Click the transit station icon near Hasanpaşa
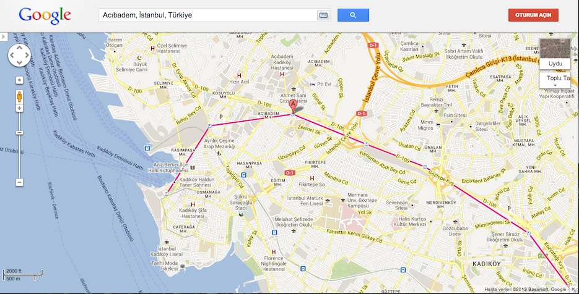579x294 pixels. coord(244,175)
